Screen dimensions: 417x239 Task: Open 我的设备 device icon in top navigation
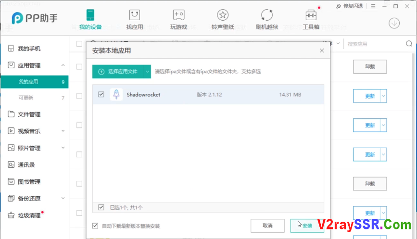click(x=91, y=15)
